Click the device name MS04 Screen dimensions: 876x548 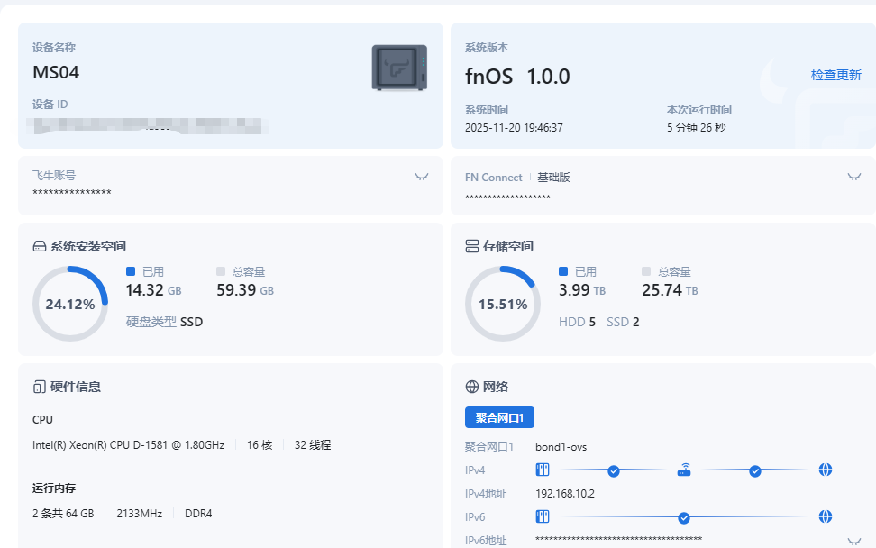pyautogui.click(x=56, y=72)
